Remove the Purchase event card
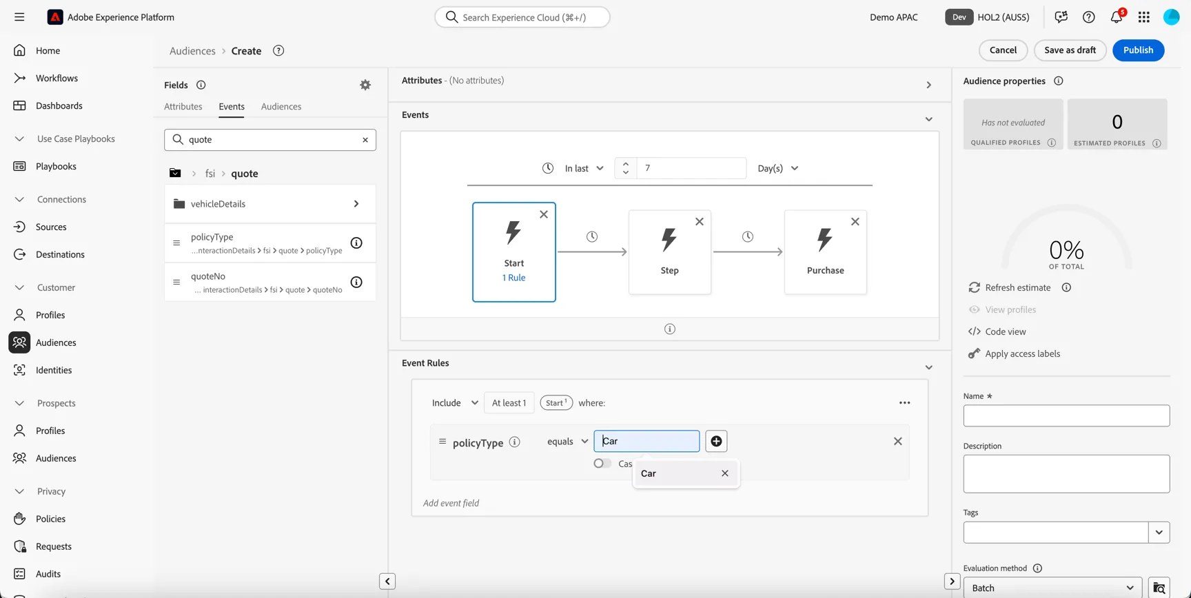This screenshot has height=598, width=1191. click(x=855, y=221)
